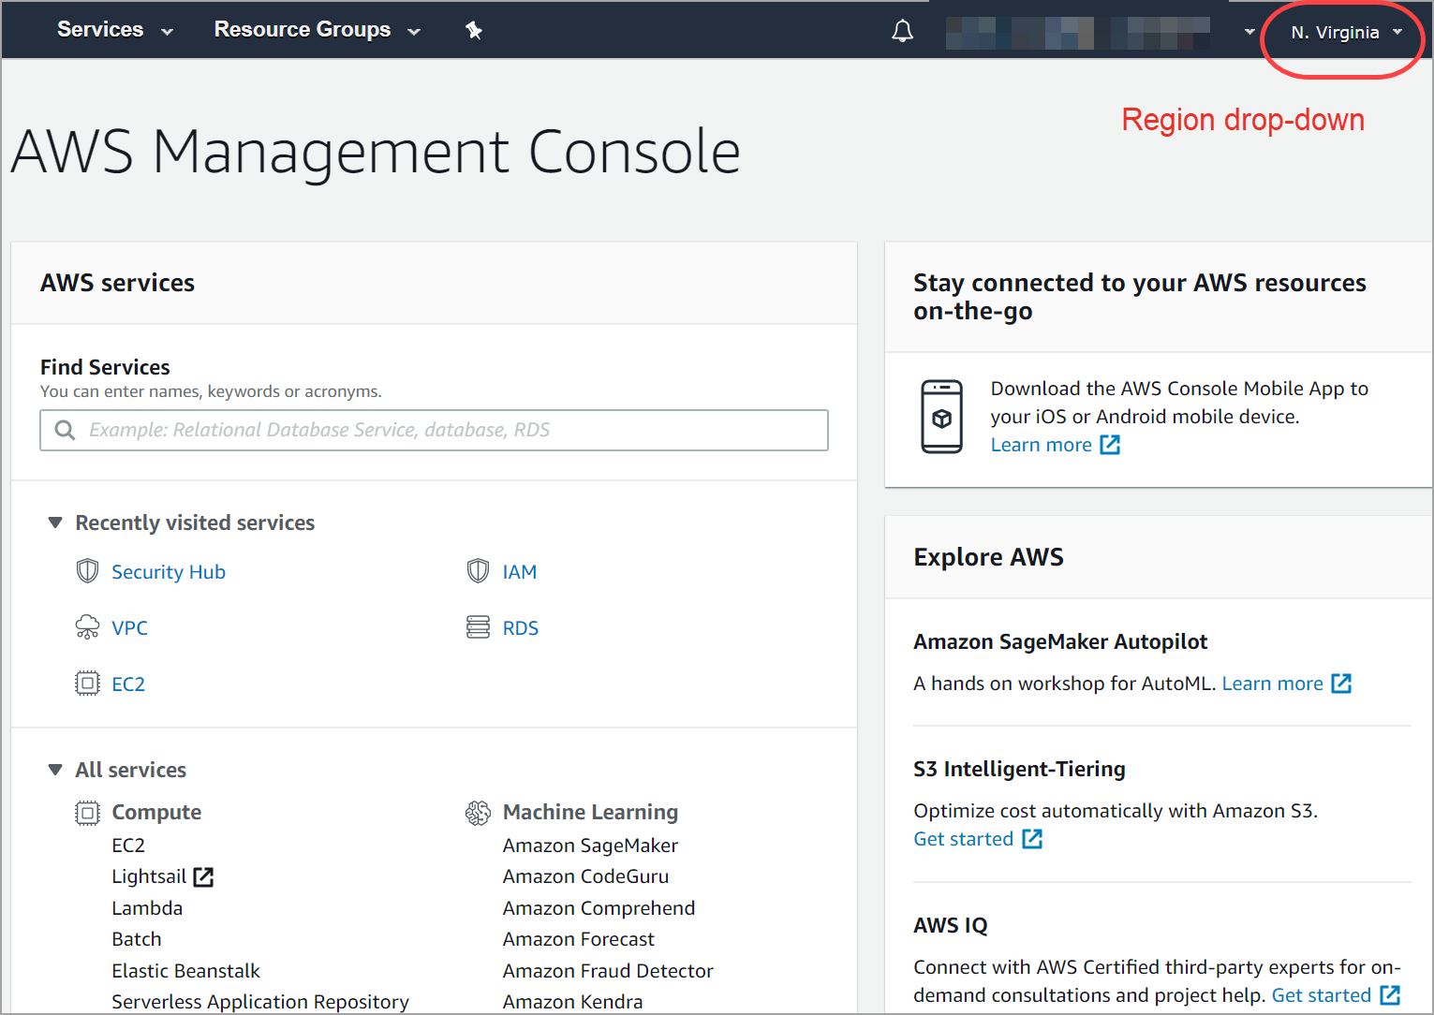Click Learn more for SageMaker Autopilot

click(1272, 684)
